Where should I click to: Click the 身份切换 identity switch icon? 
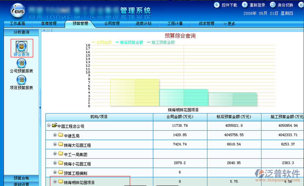click(x=273, y=5)
